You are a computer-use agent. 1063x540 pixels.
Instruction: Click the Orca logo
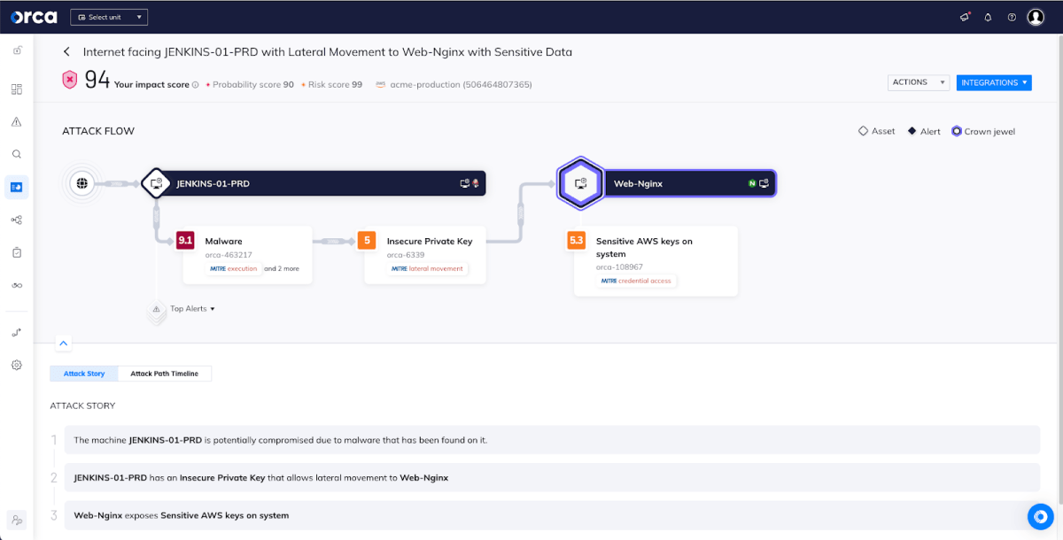click(x=34, y=17)
